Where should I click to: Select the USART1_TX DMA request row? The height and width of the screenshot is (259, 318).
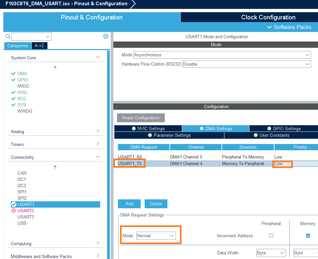coord(218,163)
